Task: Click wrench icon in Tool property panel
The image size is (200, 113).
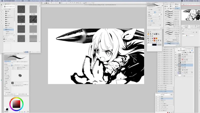Action: 162,28
